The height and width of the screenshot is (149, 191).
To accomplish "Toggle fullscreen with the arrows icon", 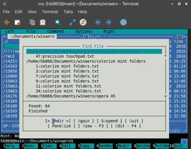I will point(73,22).
